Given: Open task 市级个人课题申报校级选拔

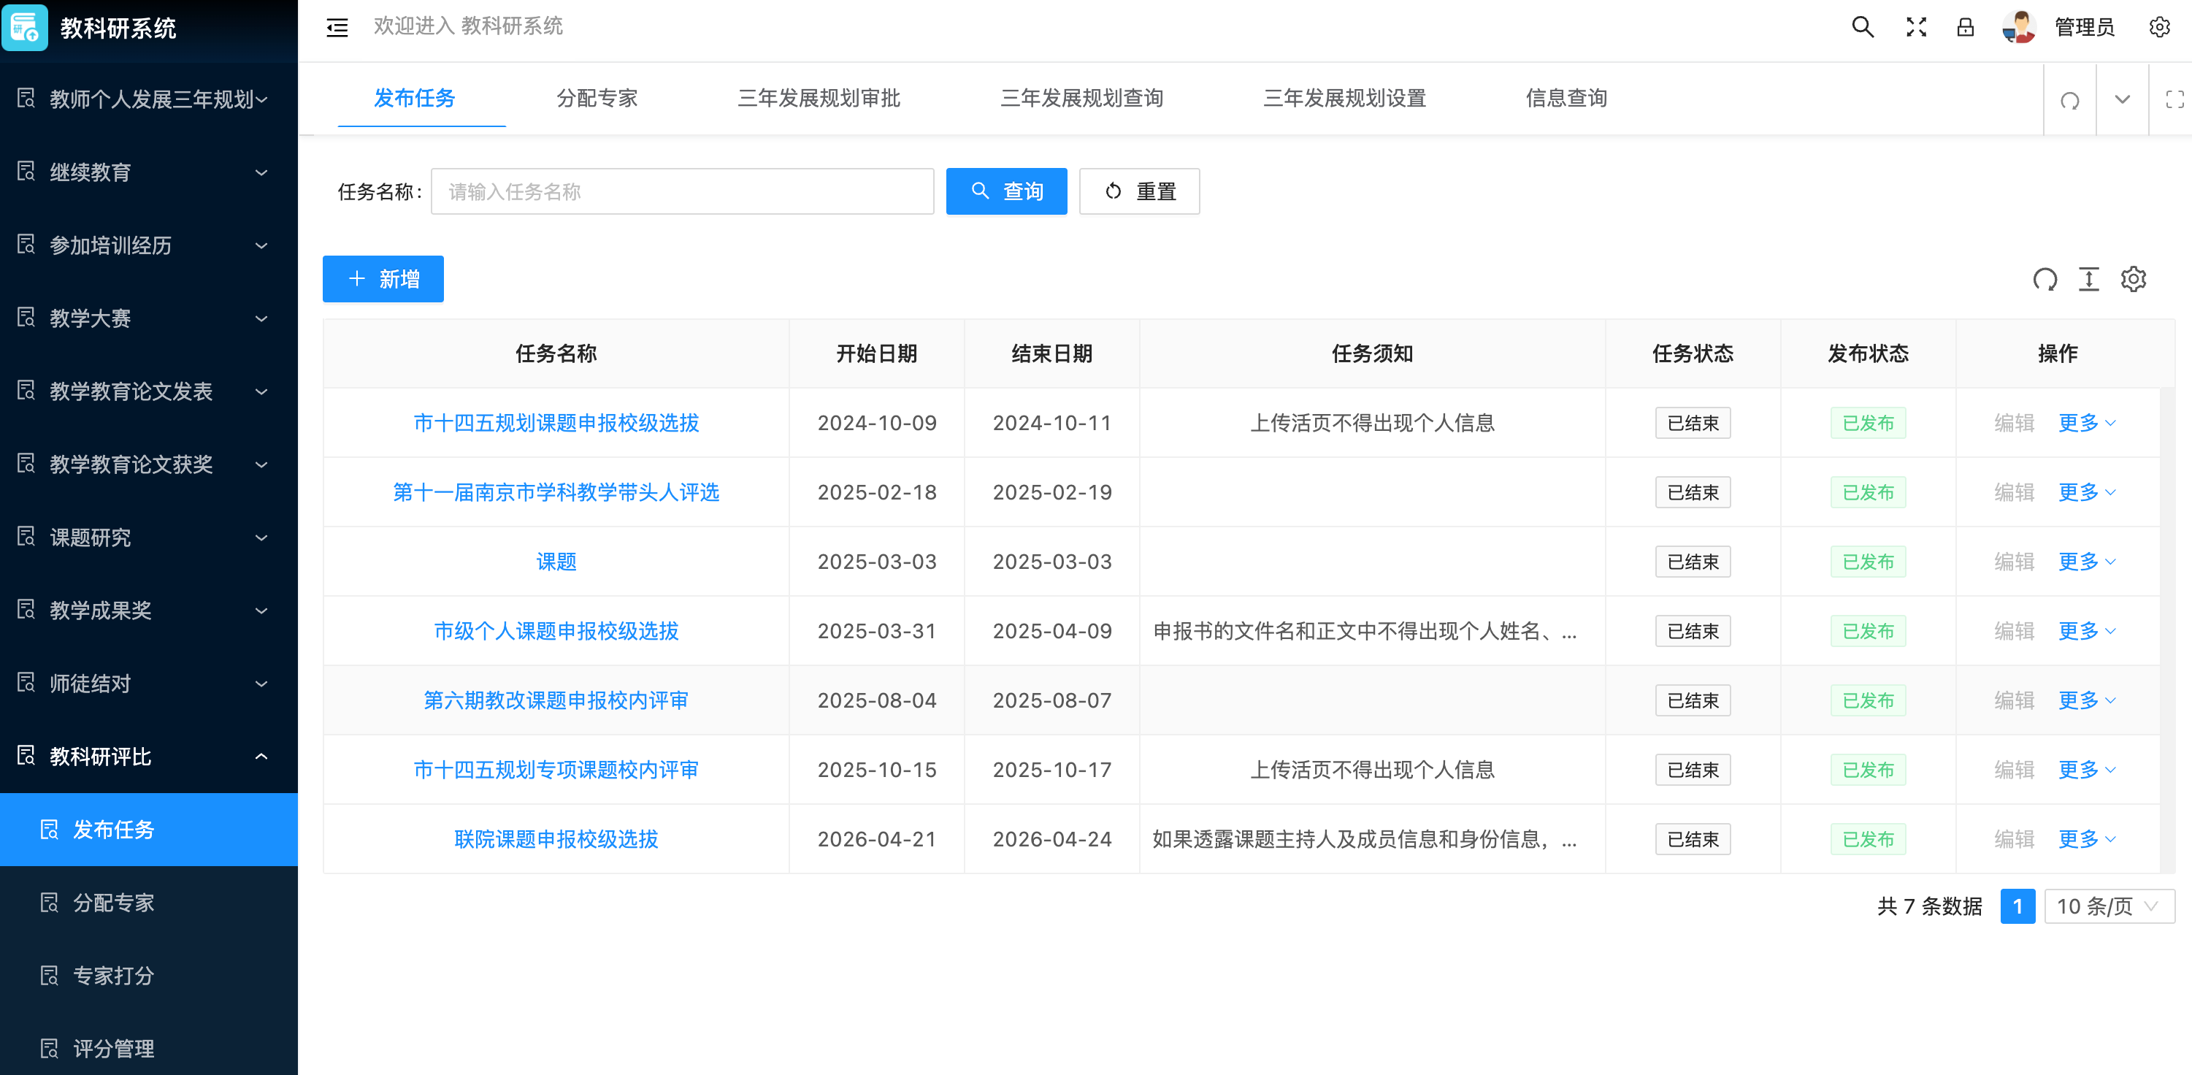Looking at the screenshot, I should coord(556,631).
